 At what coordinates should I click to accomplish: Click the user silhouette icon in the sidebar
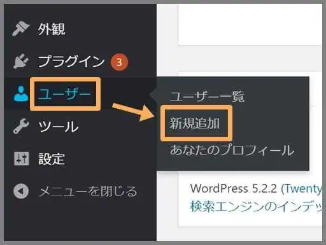pyautogui.click(x=21, y=94)
